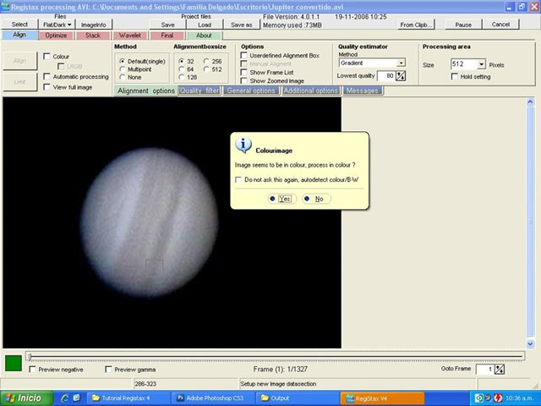
Task: Click the Lowest quality spinner icon
Action: point(402,76)
